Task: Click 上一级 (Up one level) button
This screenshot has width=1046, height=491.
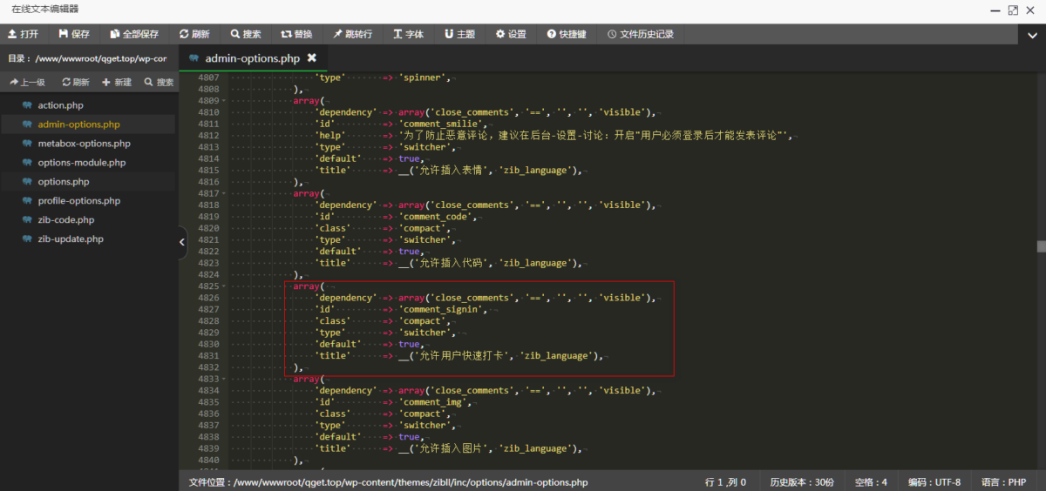Action: pyautogui.click(x=27, y=82)
